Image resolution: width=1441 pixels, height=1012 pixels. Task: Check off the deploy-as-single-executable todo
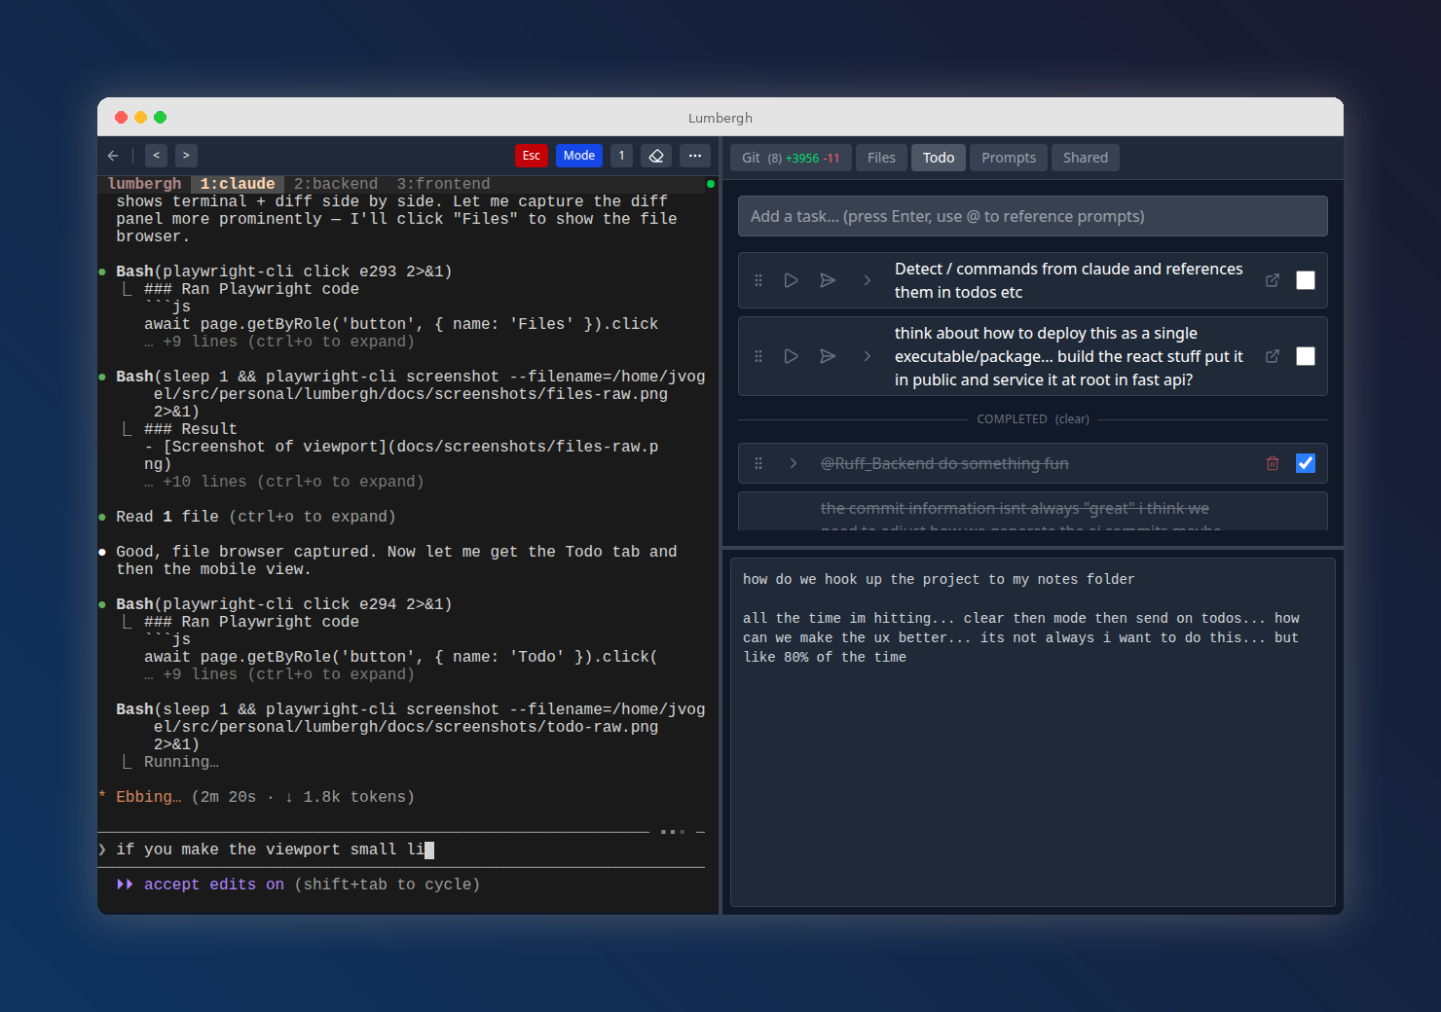[x=1305, y=356]
